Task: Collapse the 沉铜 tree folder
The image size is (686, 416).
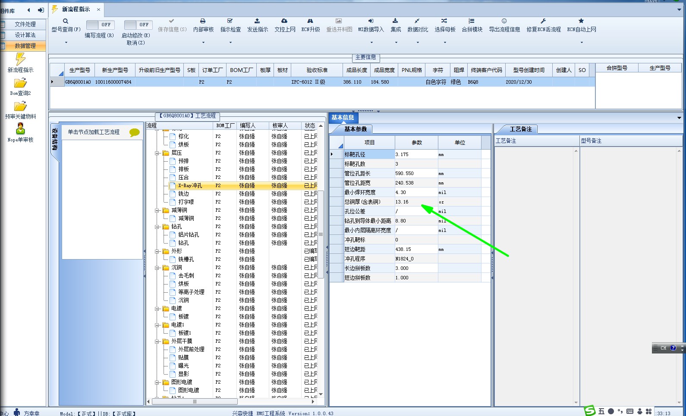Action: [157, 268]
